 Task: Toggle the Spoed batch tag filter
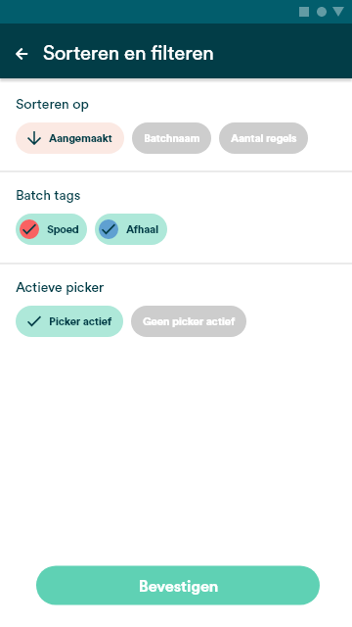point(51,229)
